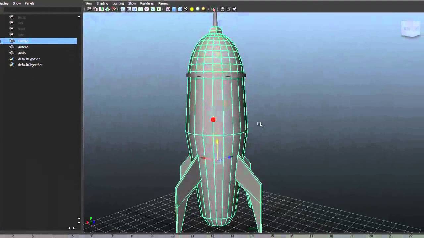Viewport: 424px width, 238px height.
Task: Click the blue Z-axis move handle
Action: pos(230,157)
